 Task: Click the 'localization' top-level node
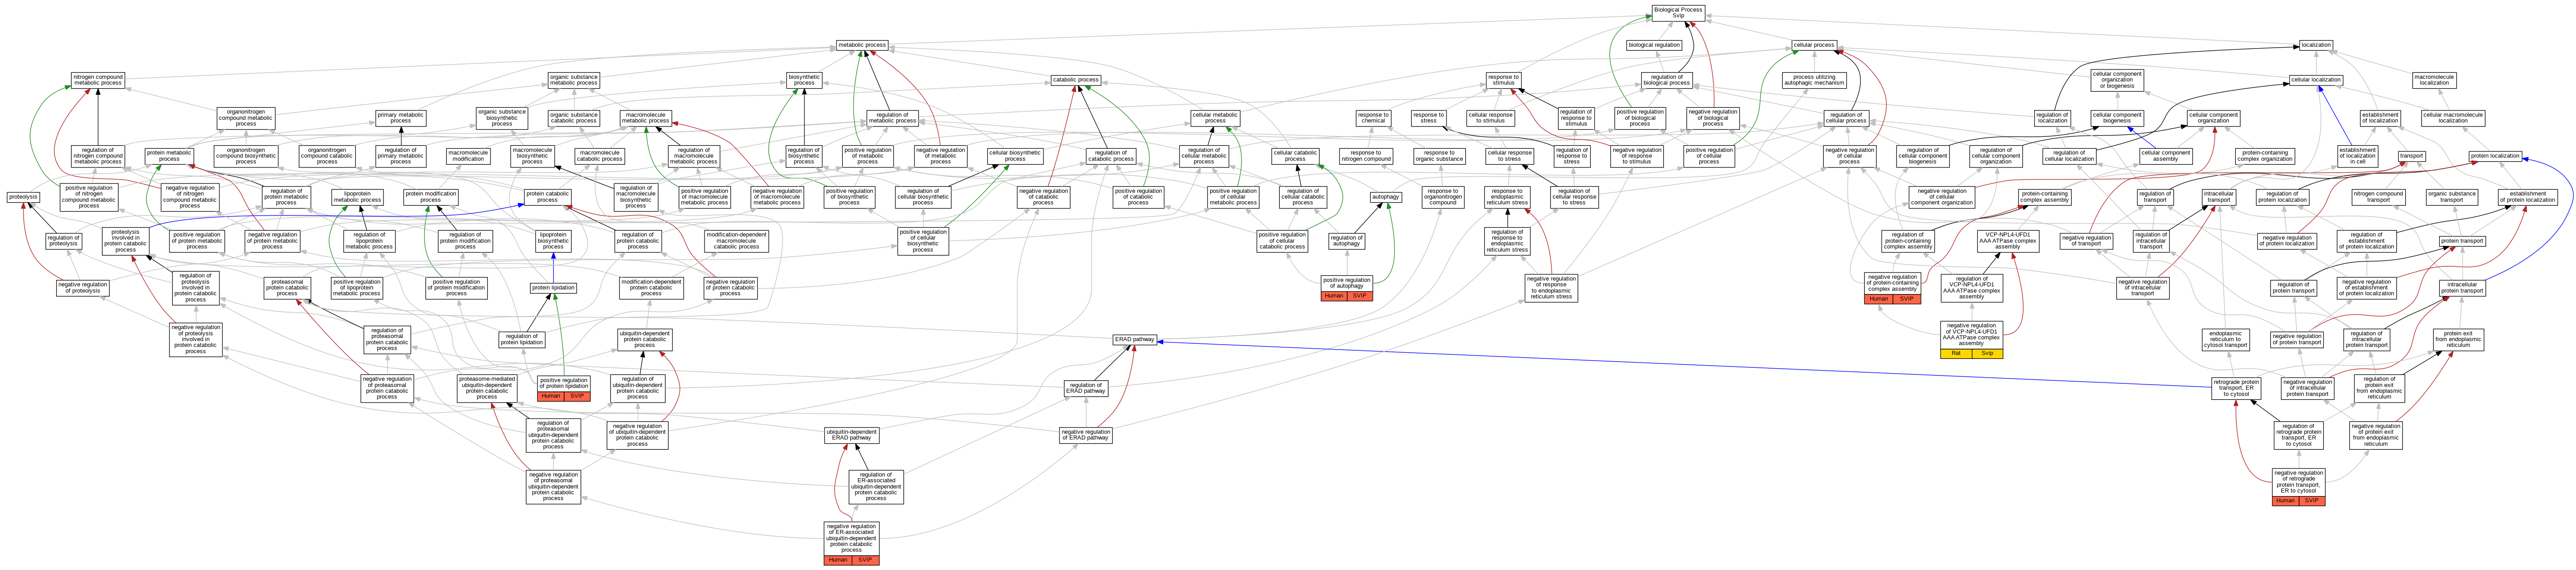pos(2316,45)
